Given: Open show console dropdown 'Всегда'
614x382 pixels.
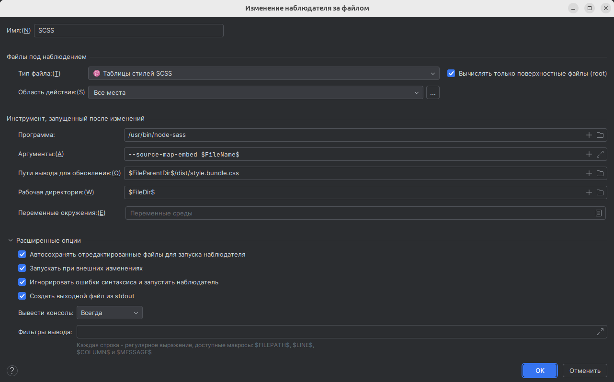Looking at the screenshot, I should click(109, 313).
